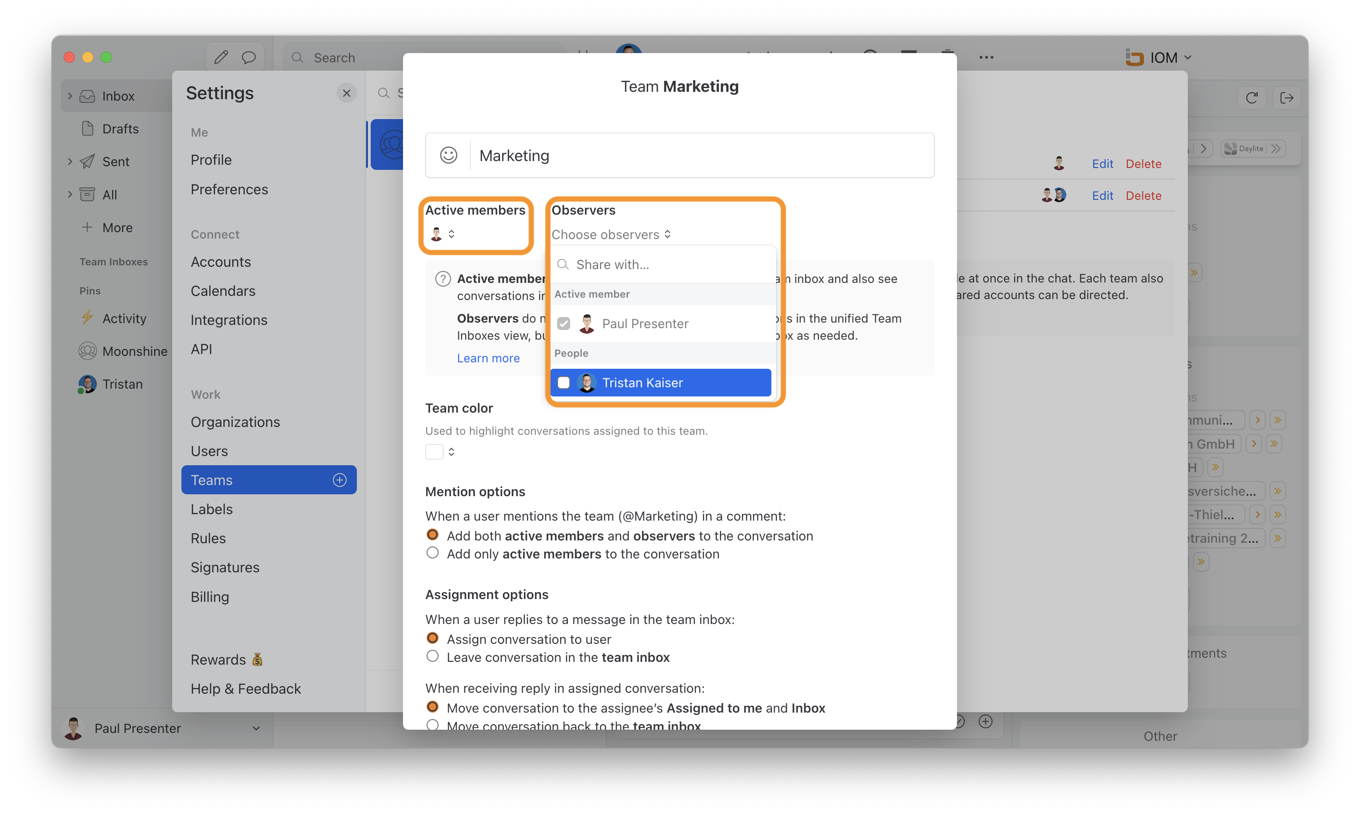Open Rewards settings
The height and width of the screenshot is (816, 1360).
tap(227, 659)
